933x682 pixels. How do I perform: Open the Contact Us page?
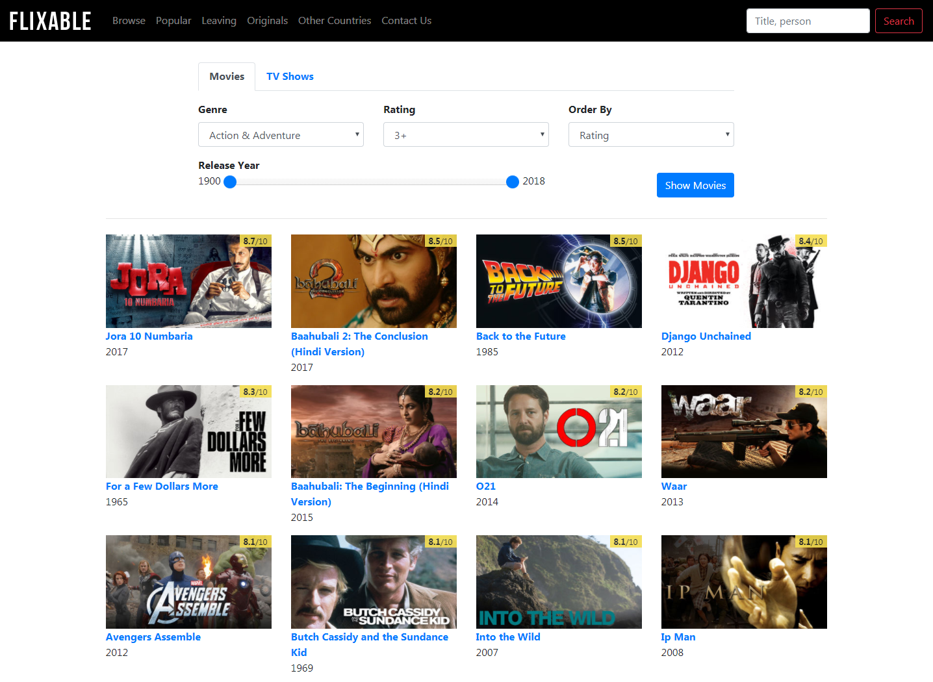406,20
